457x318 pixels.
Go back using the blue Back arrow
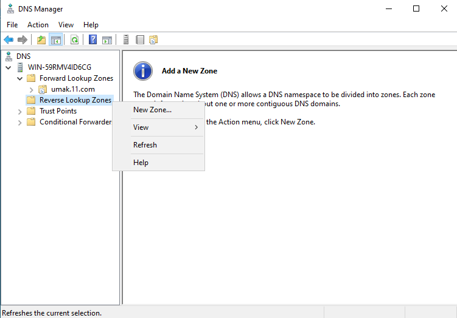point(9,39)
